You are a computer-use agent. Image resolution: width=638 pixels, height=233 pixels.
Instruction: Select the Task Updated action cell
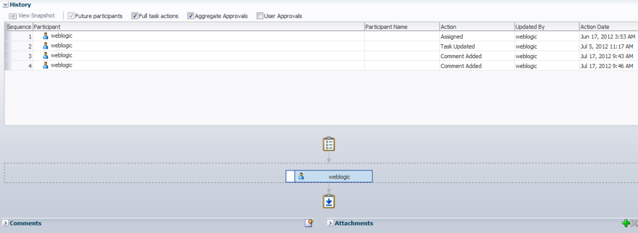click(477, 46)
